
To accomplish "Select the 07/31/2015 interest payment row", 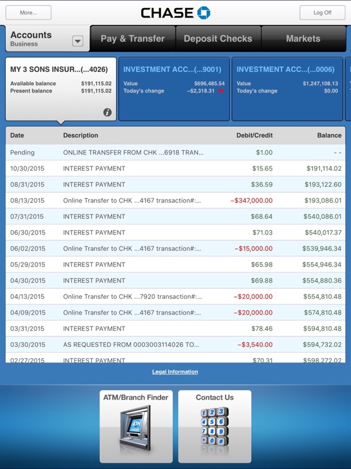I will pyautogui.click(x=175, y=216).
